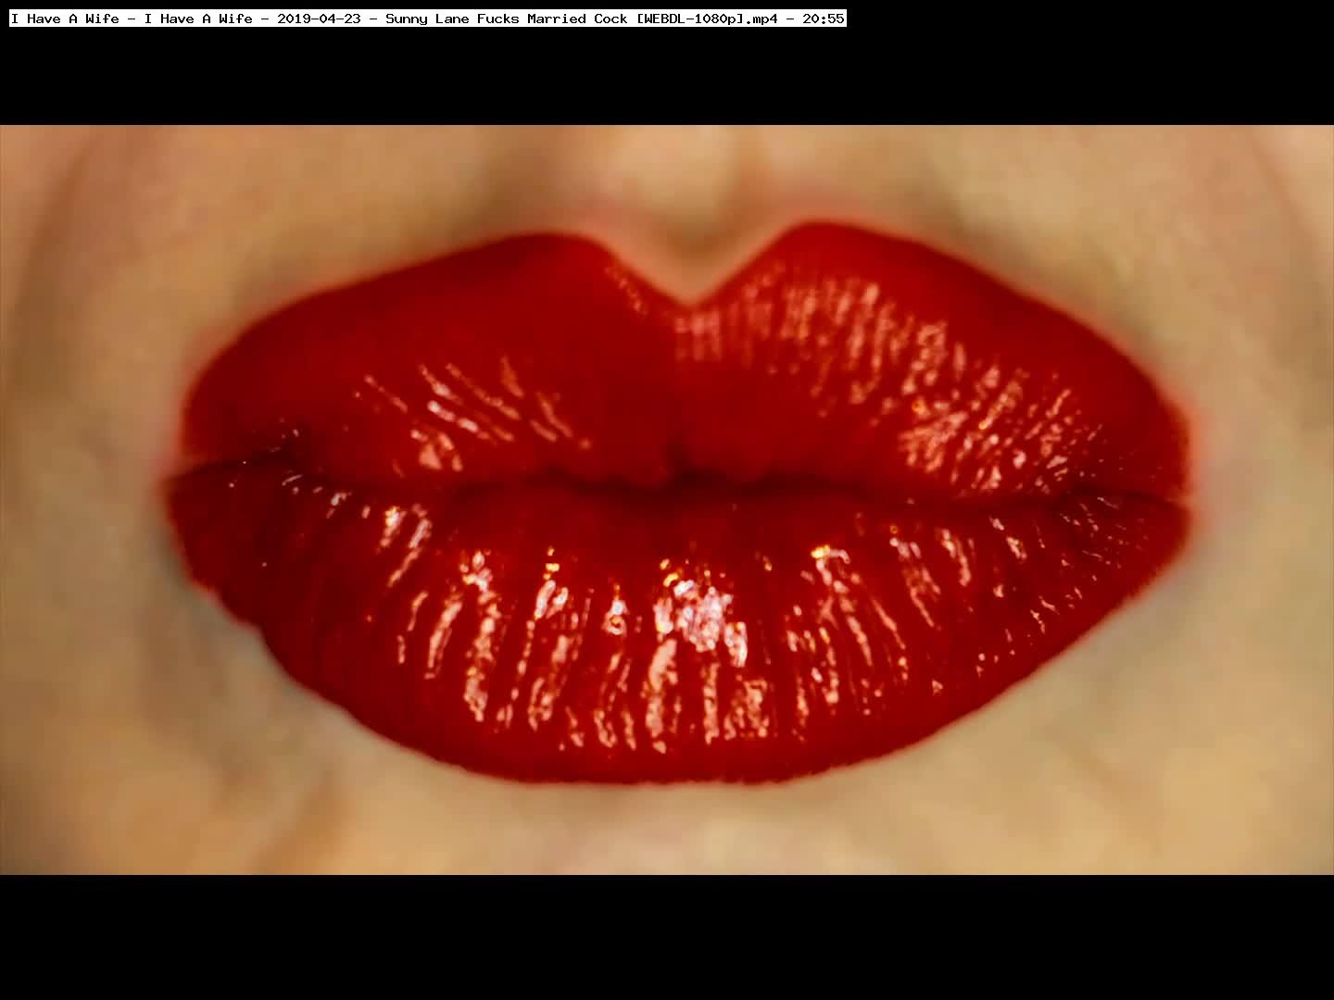Click the filename overlay text at top
Viewport: 1334px width, 1000px height.
pos(427,19)
